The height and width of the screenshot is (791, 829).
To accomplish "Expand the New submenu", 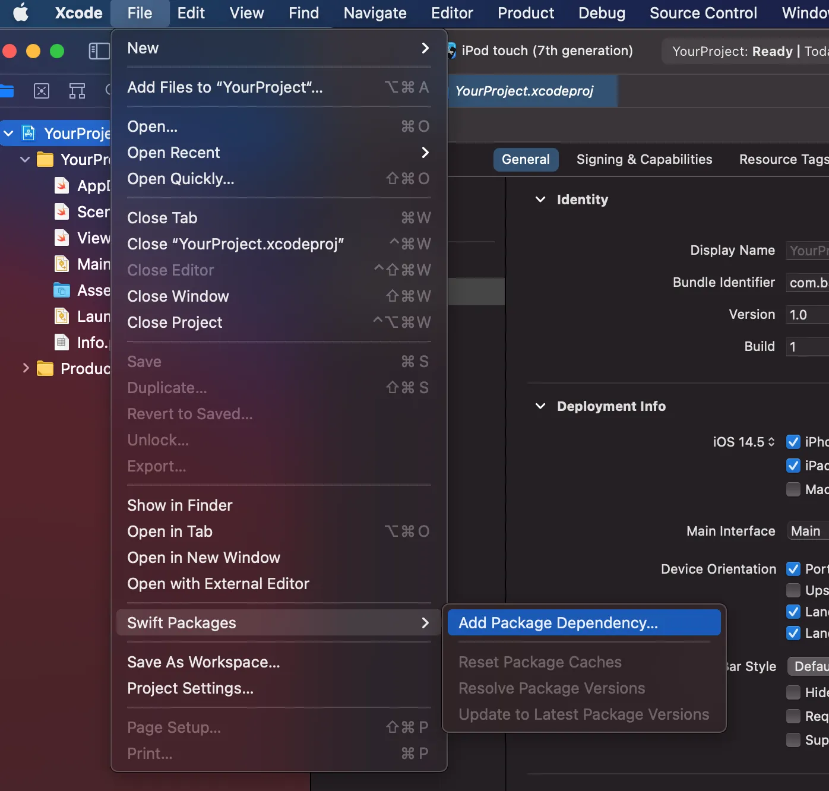I will point(279,48).
